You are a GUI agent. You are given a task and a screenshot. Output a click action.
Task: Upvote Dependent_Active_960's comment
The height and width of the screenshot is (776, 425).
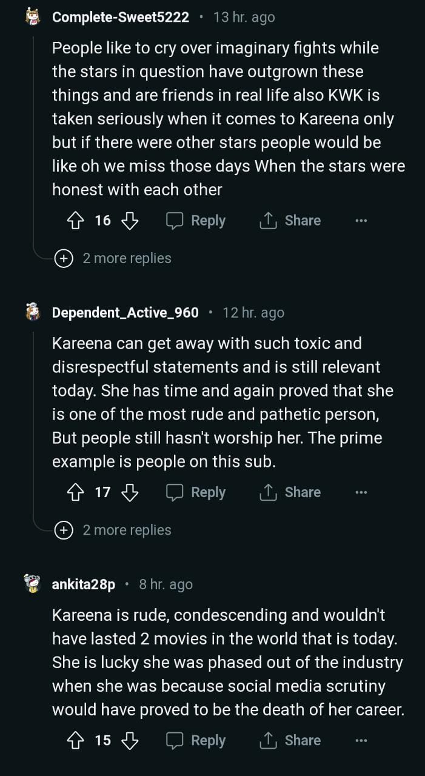(x=77, y=492)
